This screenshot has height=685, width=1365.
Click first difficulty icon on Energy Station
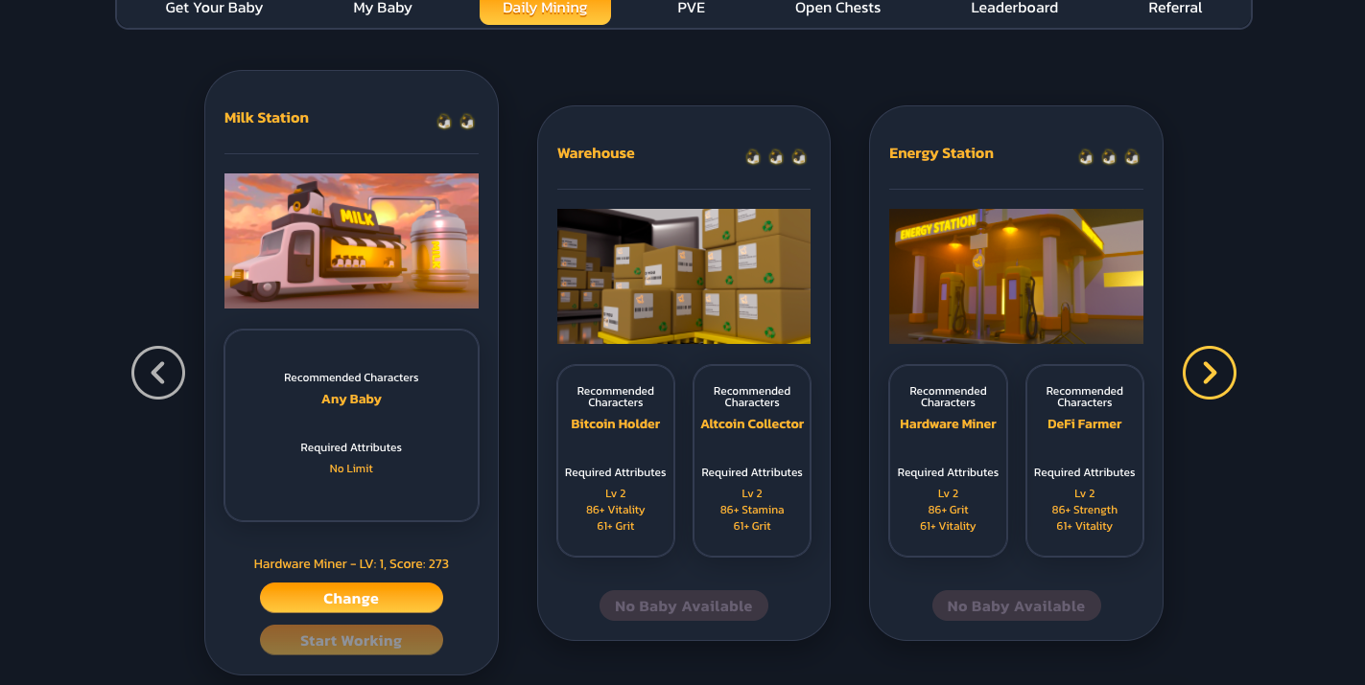click(x=1086, y=156)
